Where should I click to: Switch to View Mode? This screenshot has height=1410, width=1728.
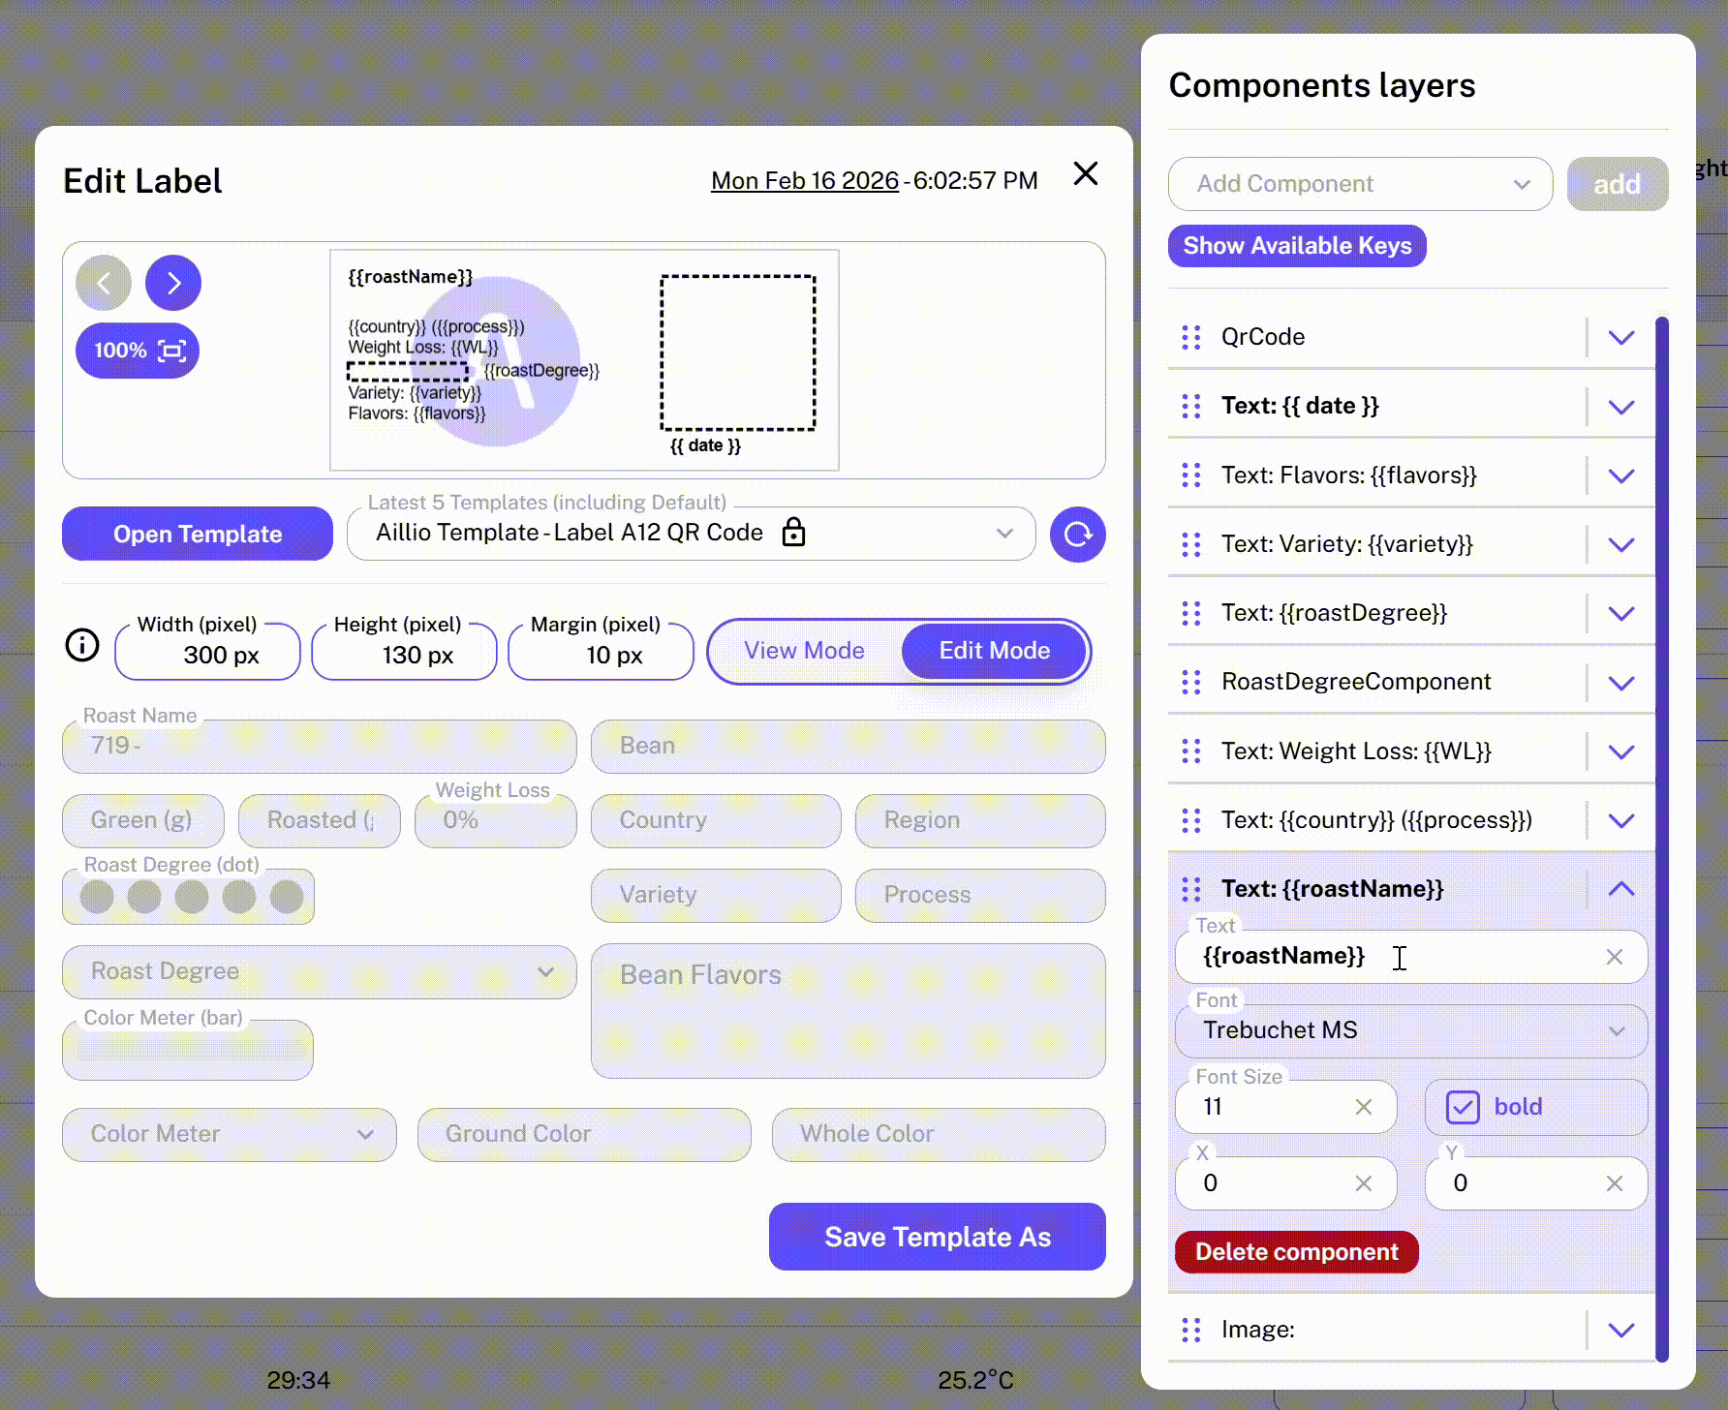point(804,651)
